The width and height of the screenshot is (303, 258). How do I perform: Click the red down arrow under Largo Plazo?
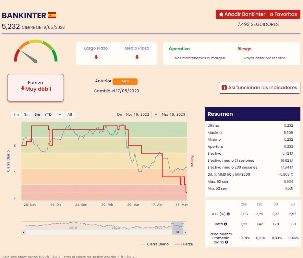pos(96,57)
